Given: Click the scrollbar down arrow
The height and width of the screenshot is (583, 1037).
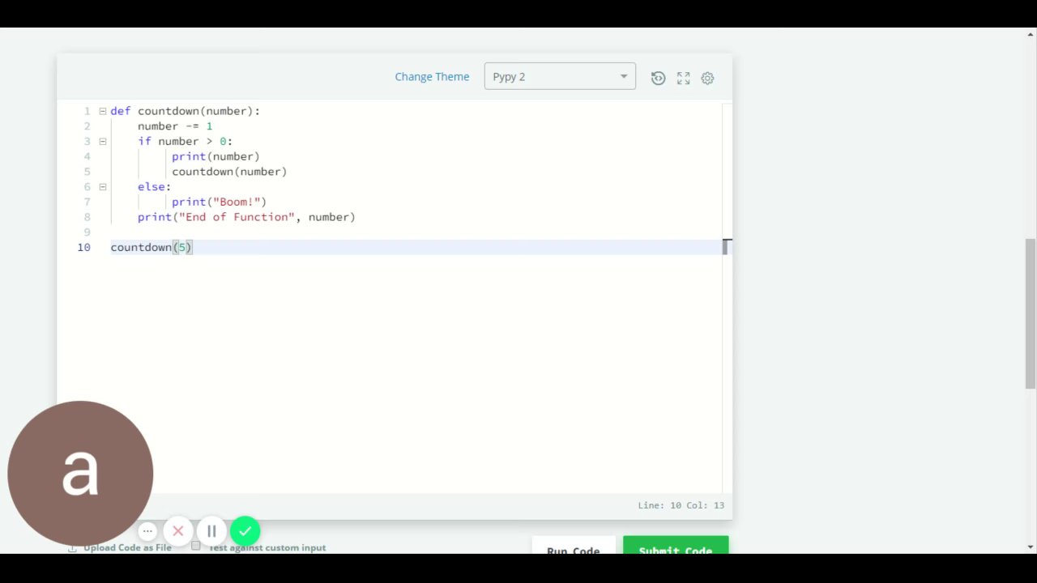Looking at the screenshot, I should click(1031, 547).
